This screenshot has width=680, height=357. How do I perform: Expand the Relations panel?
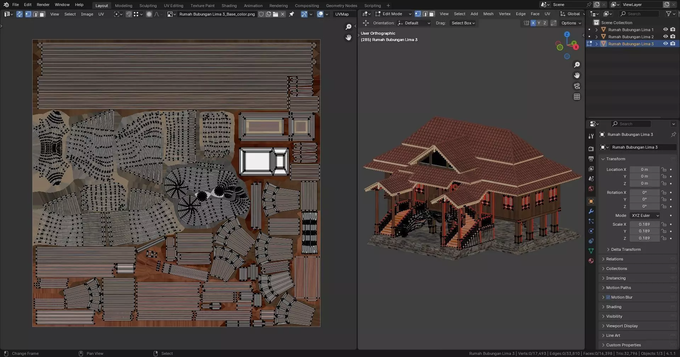click(x=614, y=259)
